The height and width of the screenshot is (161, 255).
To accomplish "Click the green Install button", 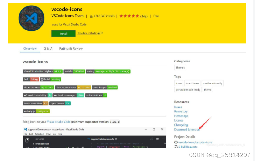I will tap(63, 34).
